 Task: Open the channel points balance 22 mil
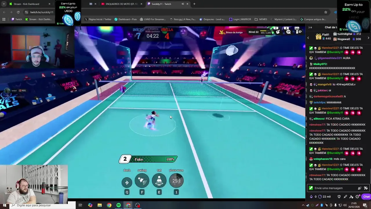(324, 197)
